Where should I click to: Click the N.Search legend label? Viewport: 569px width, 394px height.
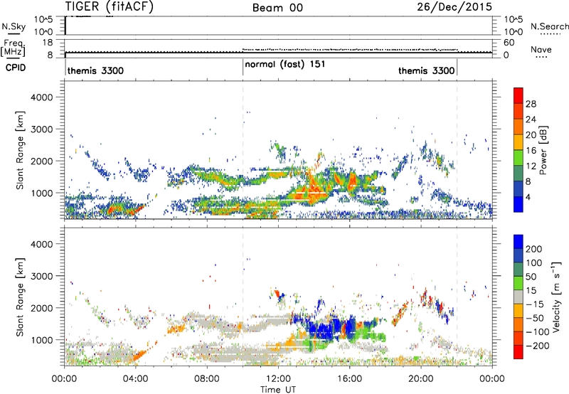coord(549,26)
